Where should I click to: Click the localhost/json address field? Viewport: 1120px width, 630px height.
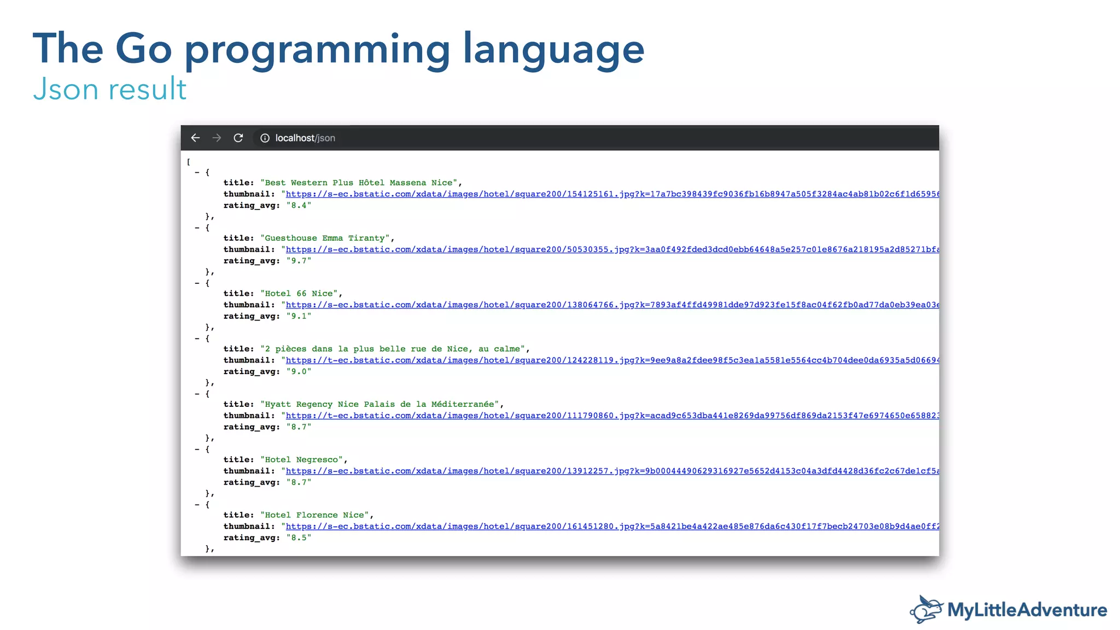(x=305, y=138)
